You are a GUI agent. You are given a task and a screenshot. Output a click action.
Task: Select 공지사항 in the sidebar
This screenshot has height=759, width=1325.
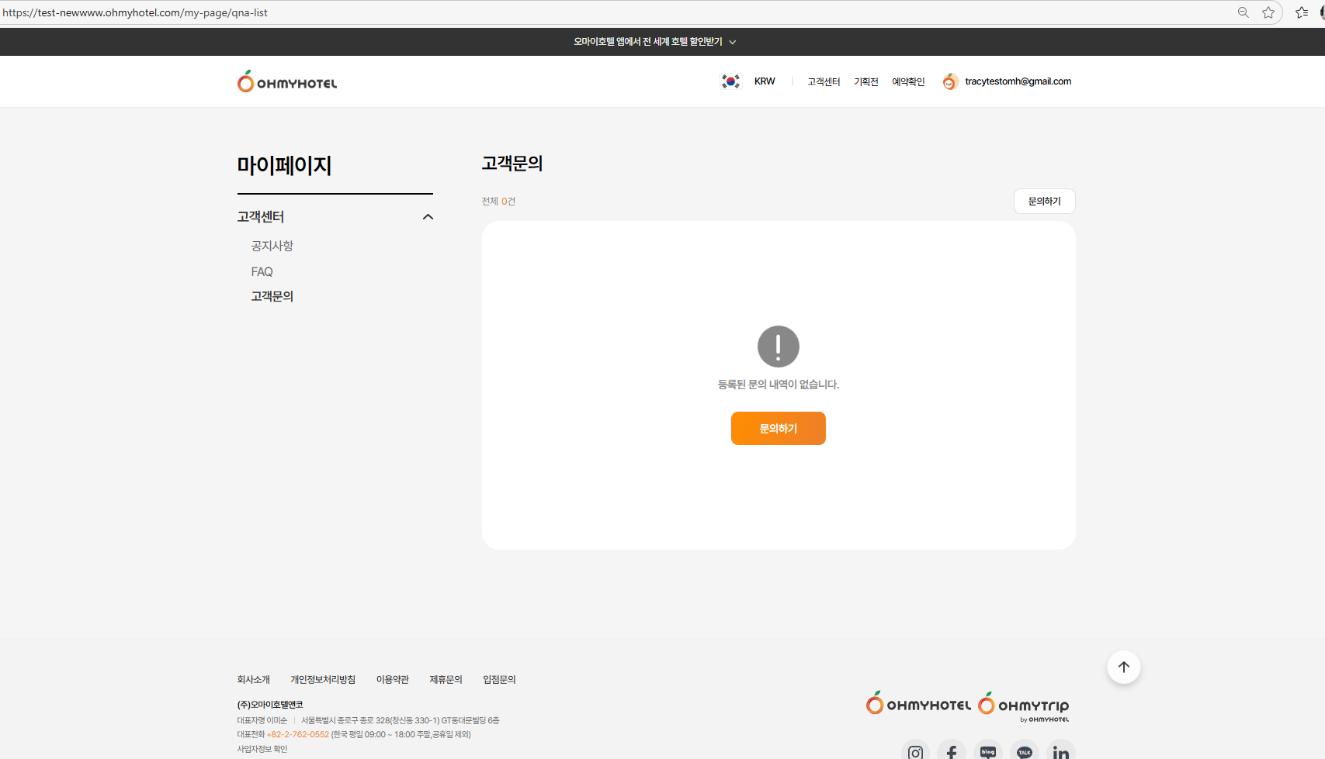pos(272,246)
